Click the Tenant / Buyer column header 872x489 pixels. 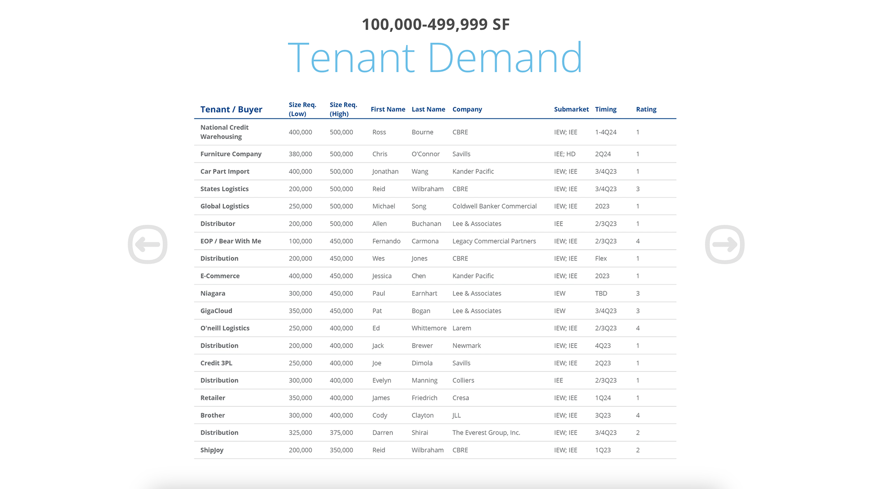click(231, 109)
